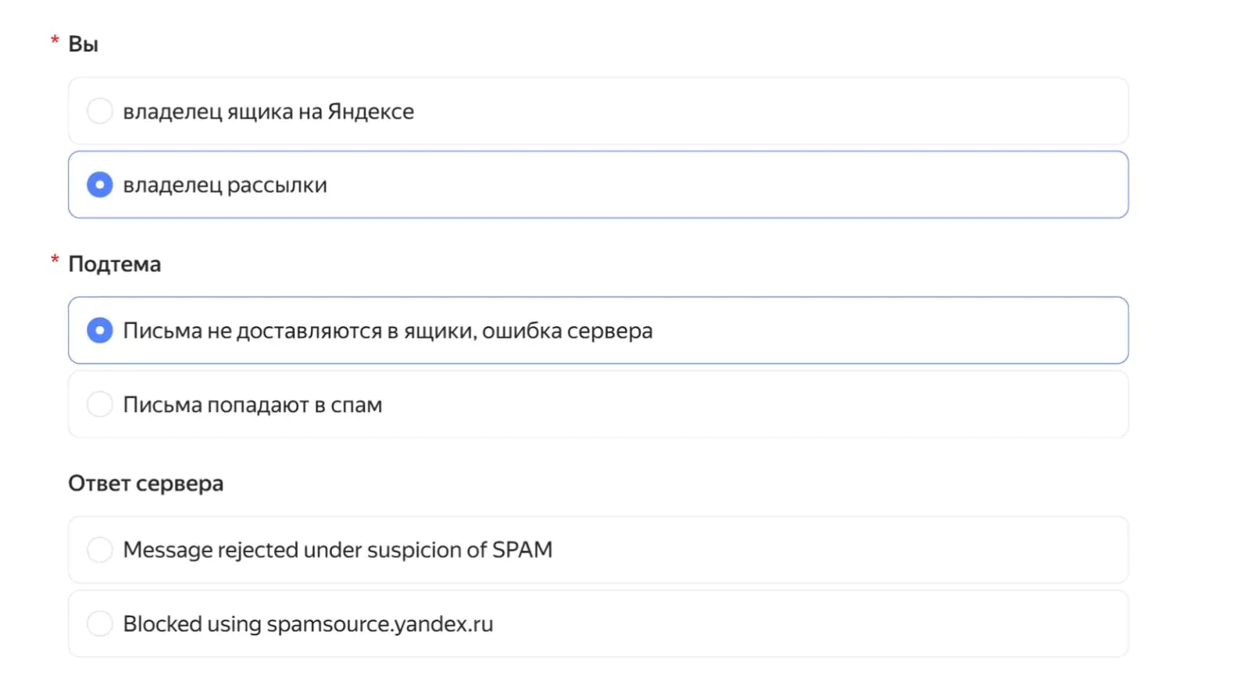The height and width of the screenshot is (689, 1250).
Task: Select 'Blocked using spamsource.yandex.ru' radio circle
Action: coord(99,623)
